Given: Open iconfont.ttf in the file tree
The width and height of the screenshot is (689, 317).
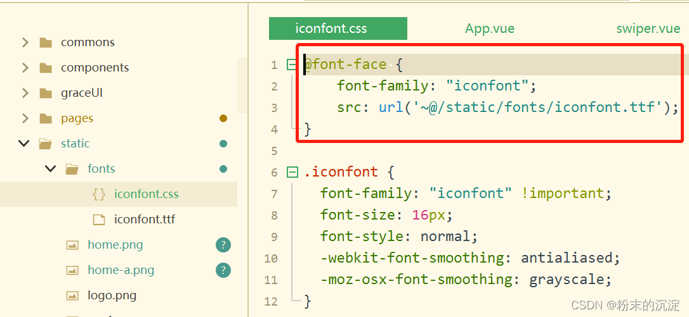Looking at the screenshot, I should click(145, 219).
